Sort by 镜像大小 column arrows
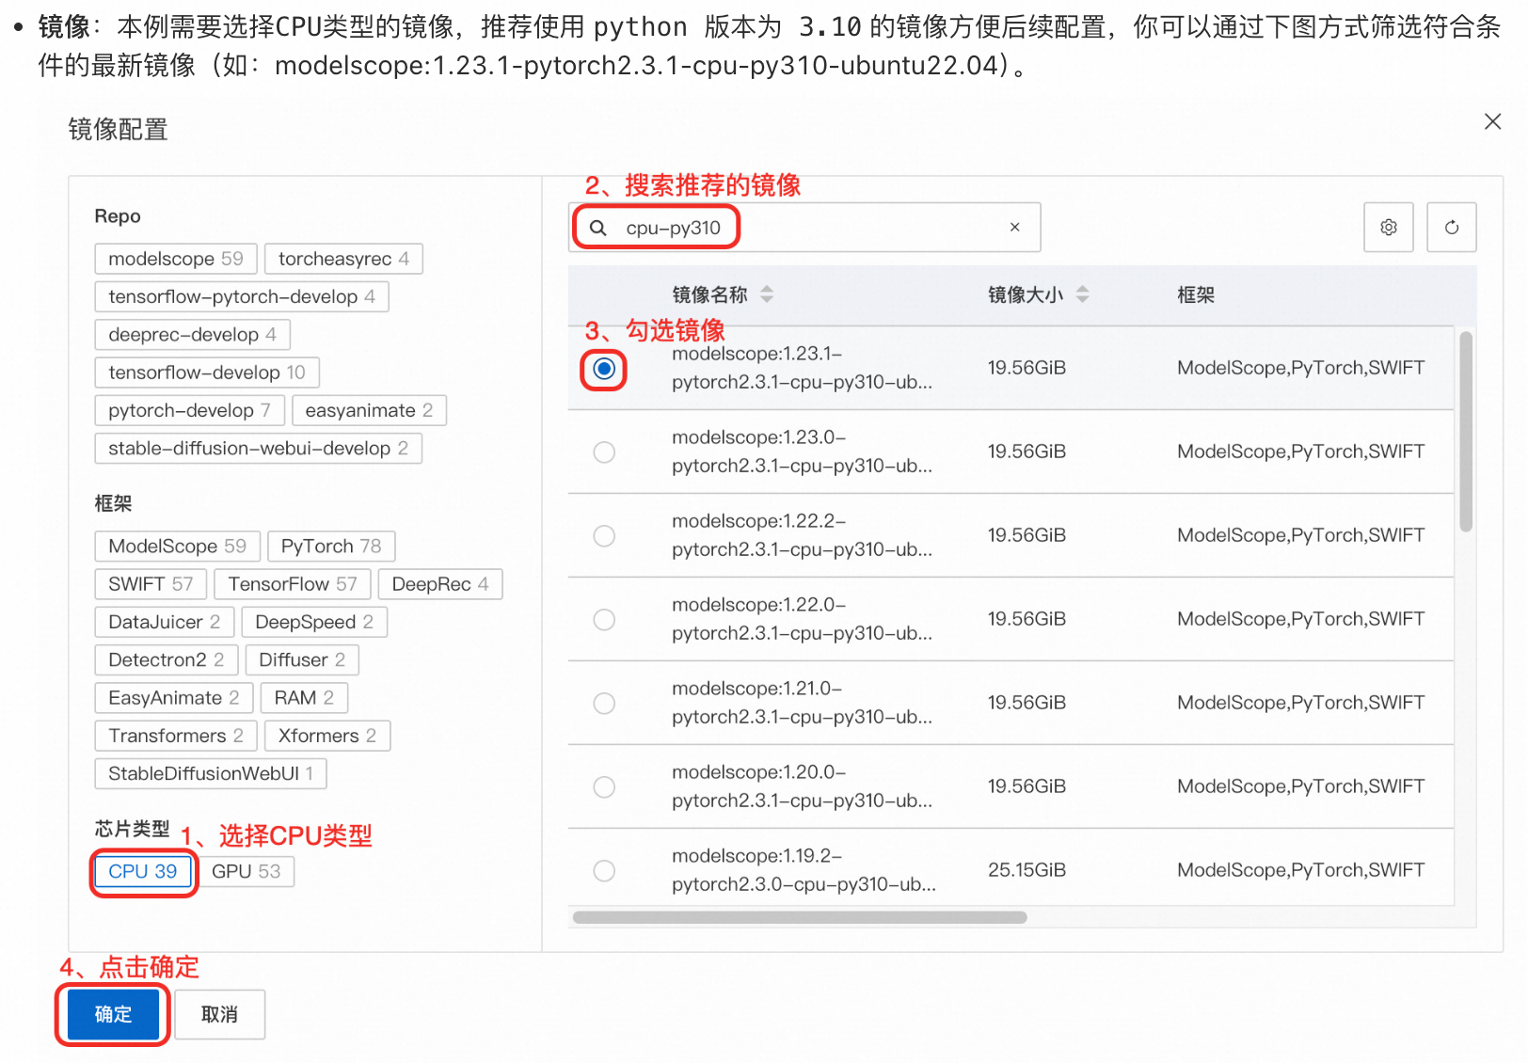 (x=1082, y=294)
